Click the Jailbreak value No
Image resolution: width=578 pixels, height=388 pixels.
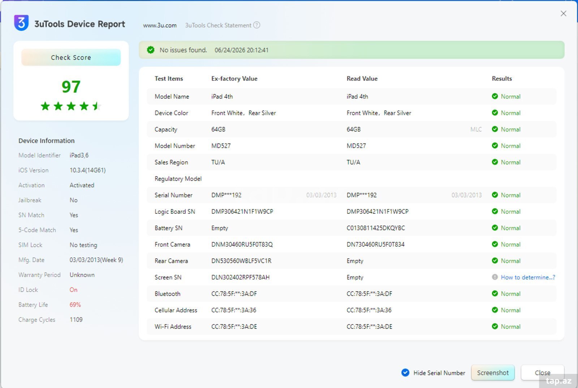click(73, 200)
